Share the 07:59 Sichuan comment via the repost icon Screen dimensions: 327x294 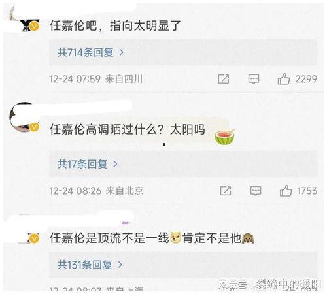click(224, 79)
